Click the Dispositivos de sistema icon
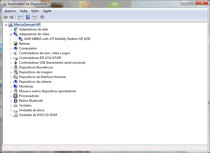This screenshot has width=210, height=153. click(16, 82)
